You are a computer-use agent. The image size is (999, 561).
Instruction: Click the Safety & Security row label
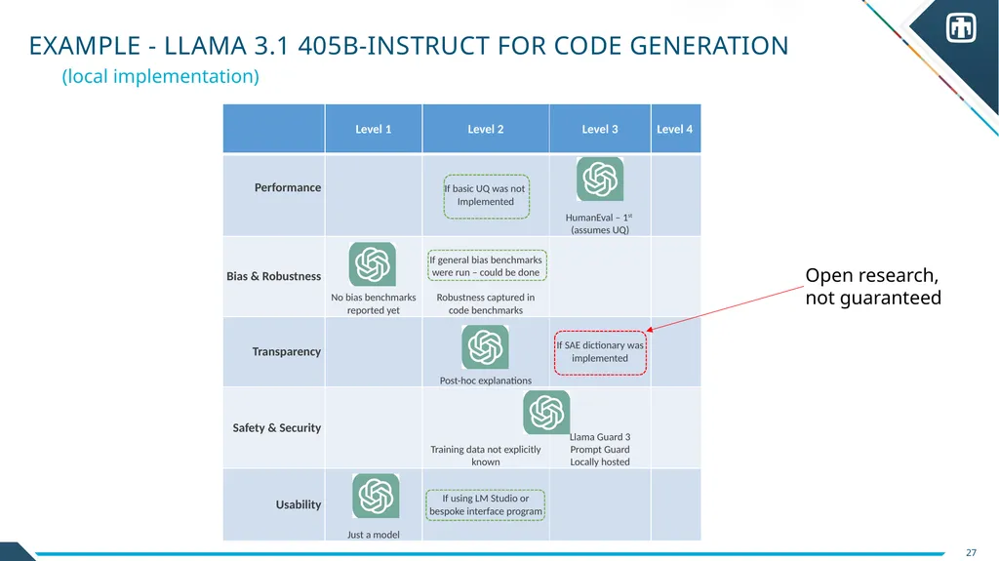point(276,427)
